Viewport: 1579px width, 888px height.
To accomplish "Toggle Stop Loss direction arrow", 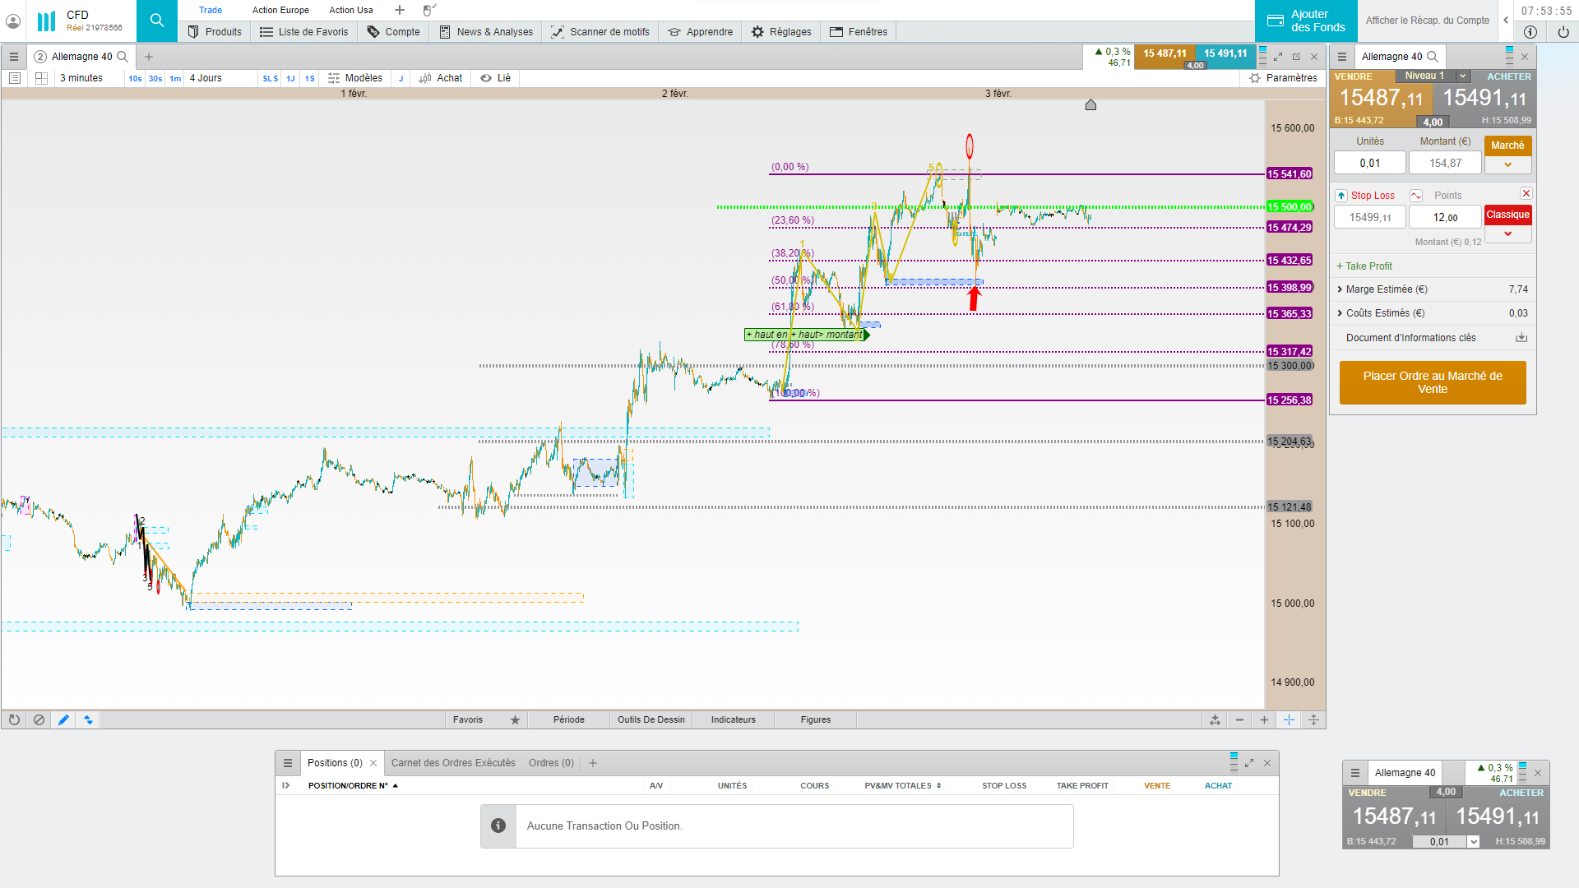I will point(1341,196).
